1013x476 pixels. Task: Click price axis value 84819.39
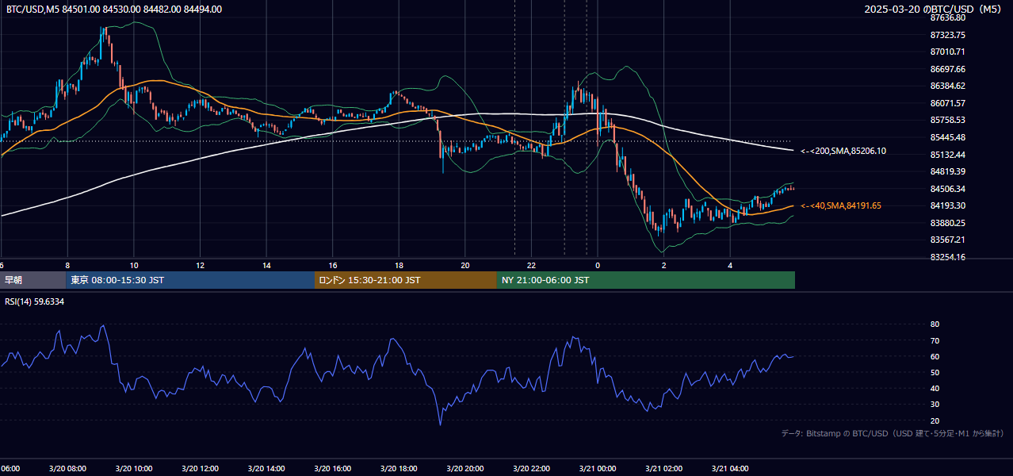[947, 171]
